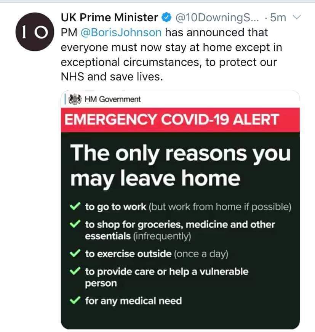Click the green check beside 'shop for groceries'
Image resolution: width=315 pixels, height=332 pixels.
[75, 224]
